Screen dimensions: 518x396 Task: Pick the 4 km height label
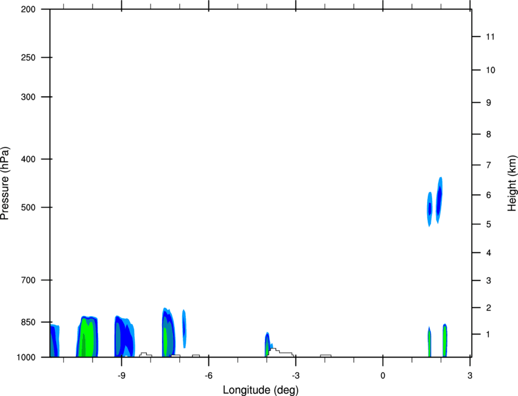click(x=488, y=253)
